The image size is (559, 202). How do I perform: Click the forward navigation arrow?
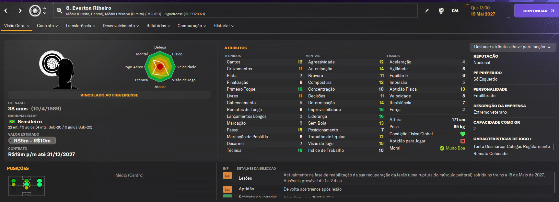[20, 11]
